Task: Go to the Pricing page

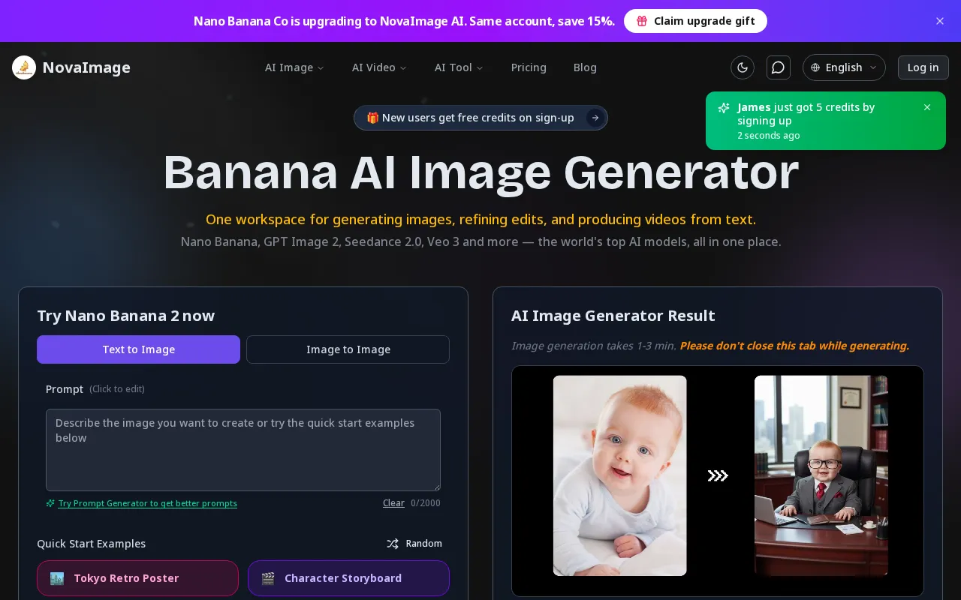Action: 529,67
